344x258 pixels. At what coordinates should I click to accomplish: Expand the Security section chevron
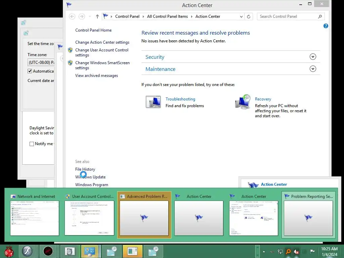pos(313,57)
